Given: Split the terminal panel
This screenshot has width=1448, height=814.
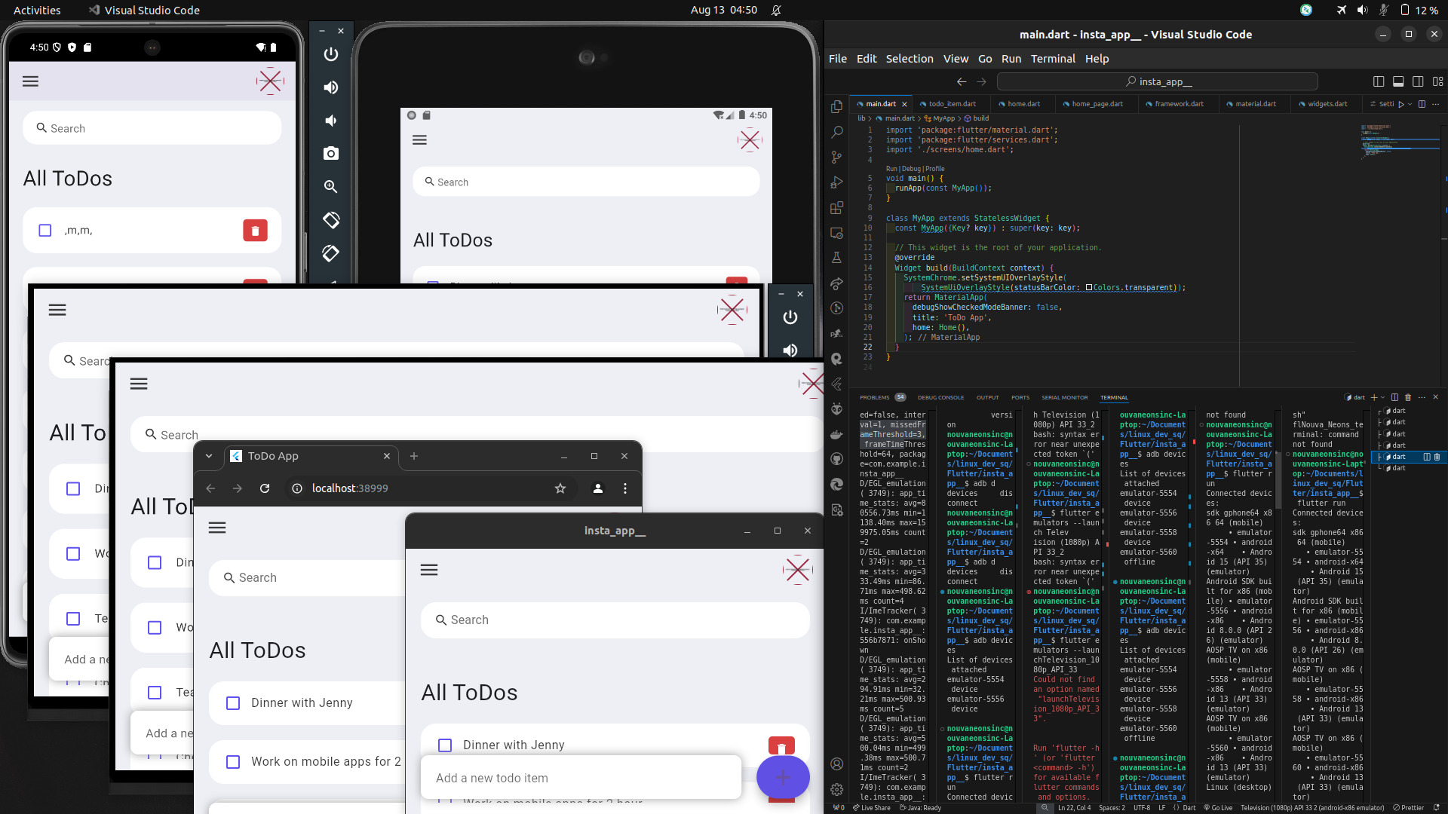Looking at the screenshot, I should pyautogui.click(x=1394, y=397).
